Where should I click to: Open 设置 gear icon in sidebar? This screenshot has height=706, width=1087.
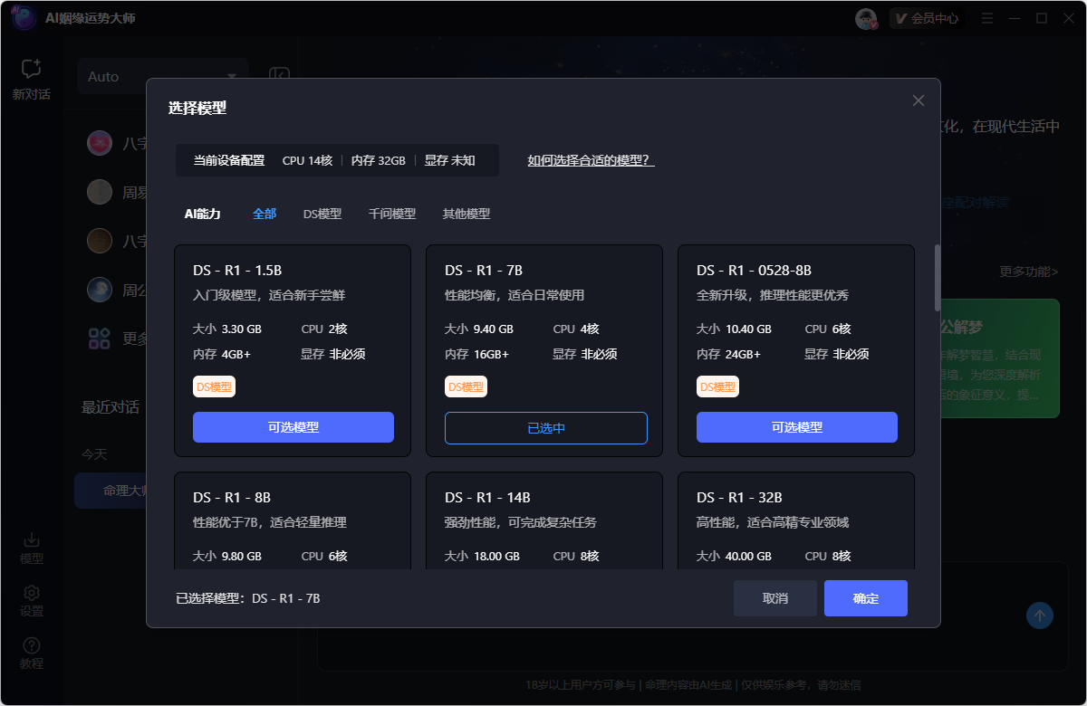[x=32, y=593]
